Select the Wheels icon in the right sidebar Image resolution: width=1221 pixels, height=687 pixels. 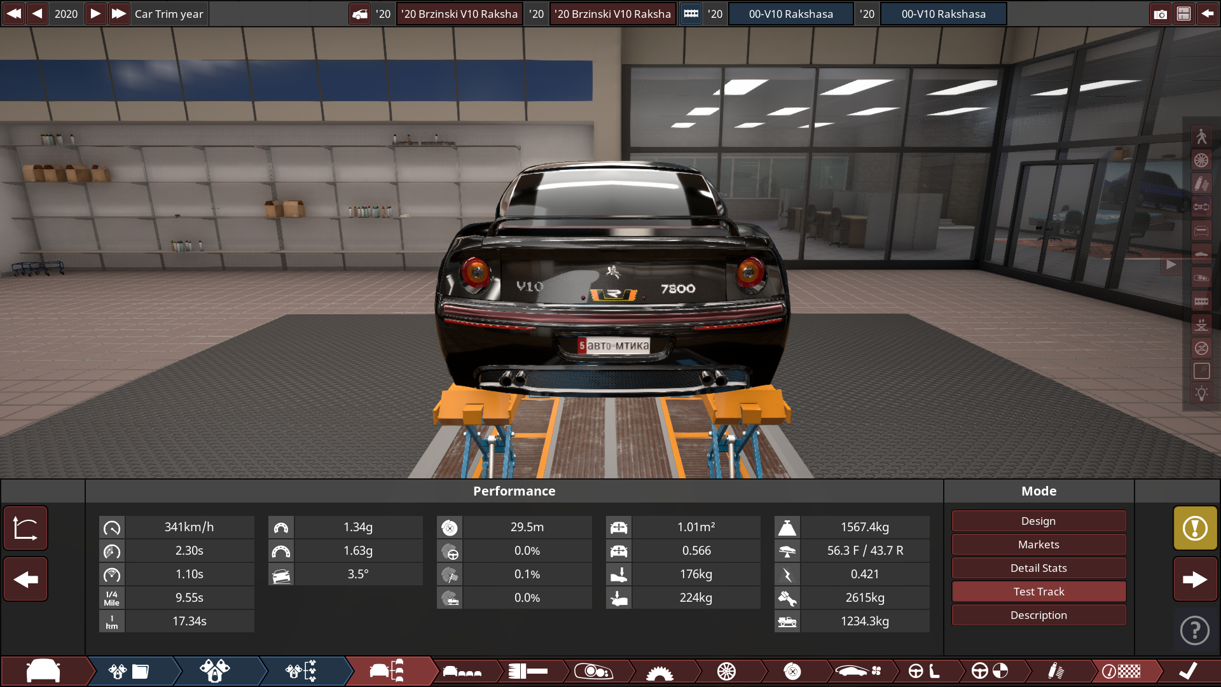[x=1202, y=161]
